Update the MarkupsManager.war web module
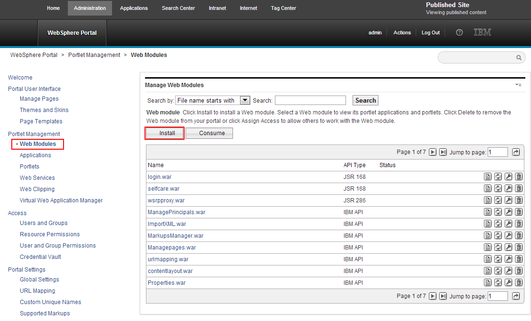Image resolution: width=531 pixels, height=321 pixels. pyautogui.click(x=498, y=235)
